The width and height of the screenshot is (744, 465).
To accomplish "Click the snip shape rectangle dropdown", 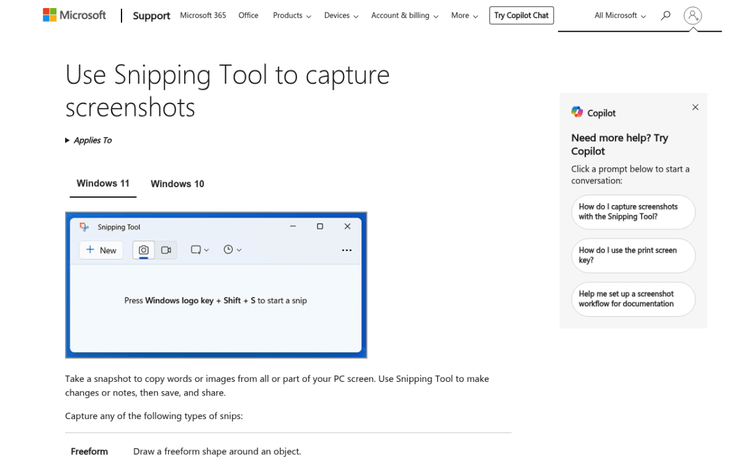I will tap(200, 250).
